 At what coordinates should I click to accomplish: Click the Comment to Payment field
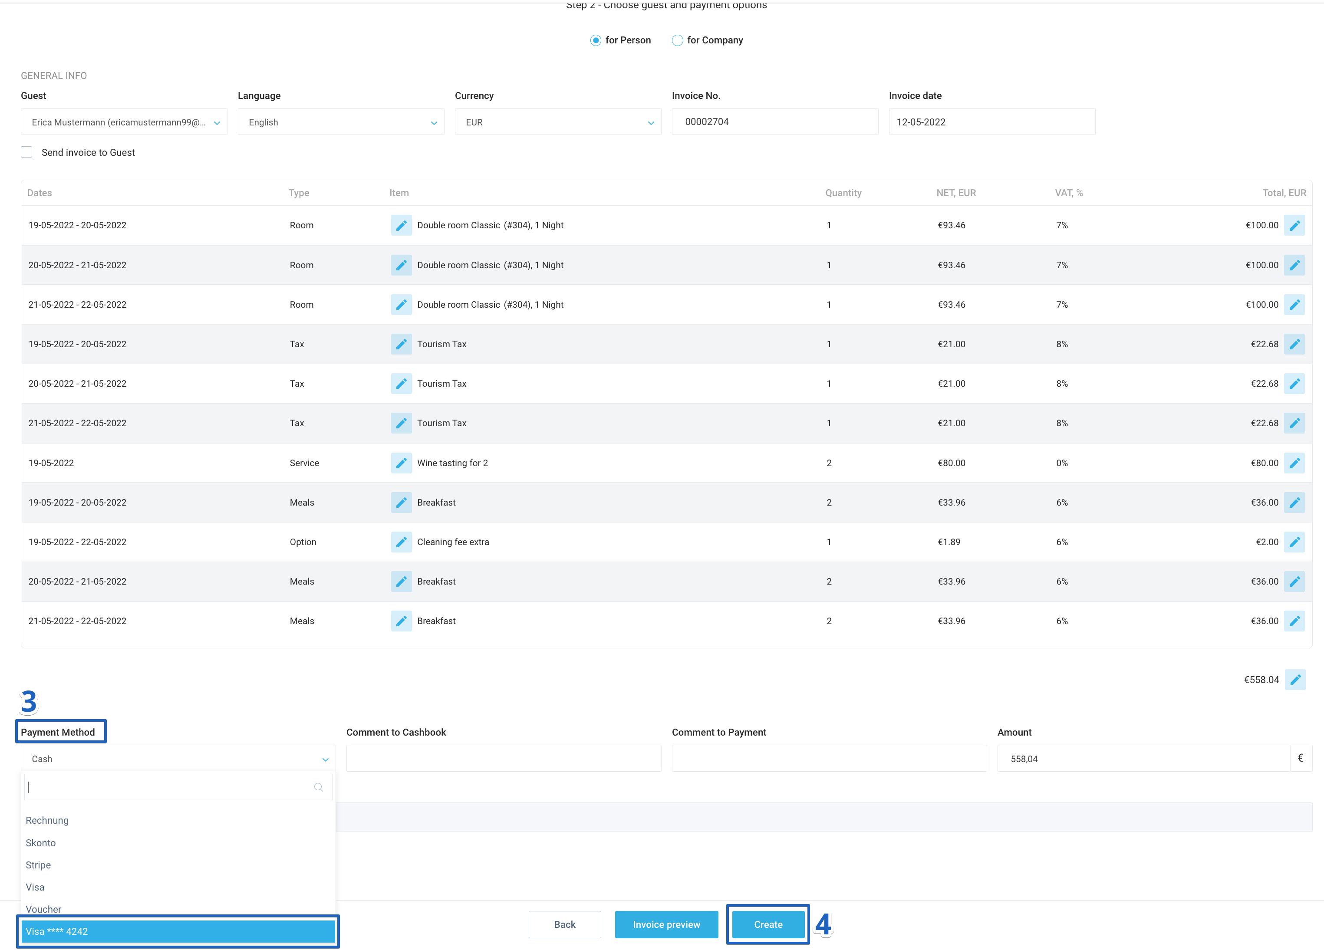(829, 758)
